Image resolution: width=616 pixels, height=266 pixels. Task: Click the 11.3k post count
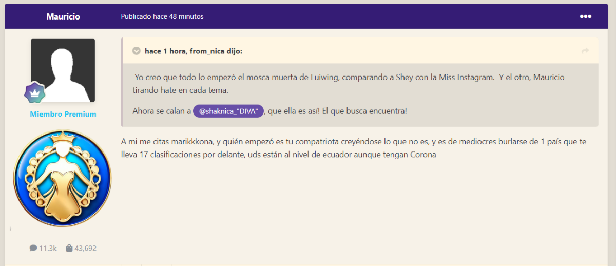(48, 248)
